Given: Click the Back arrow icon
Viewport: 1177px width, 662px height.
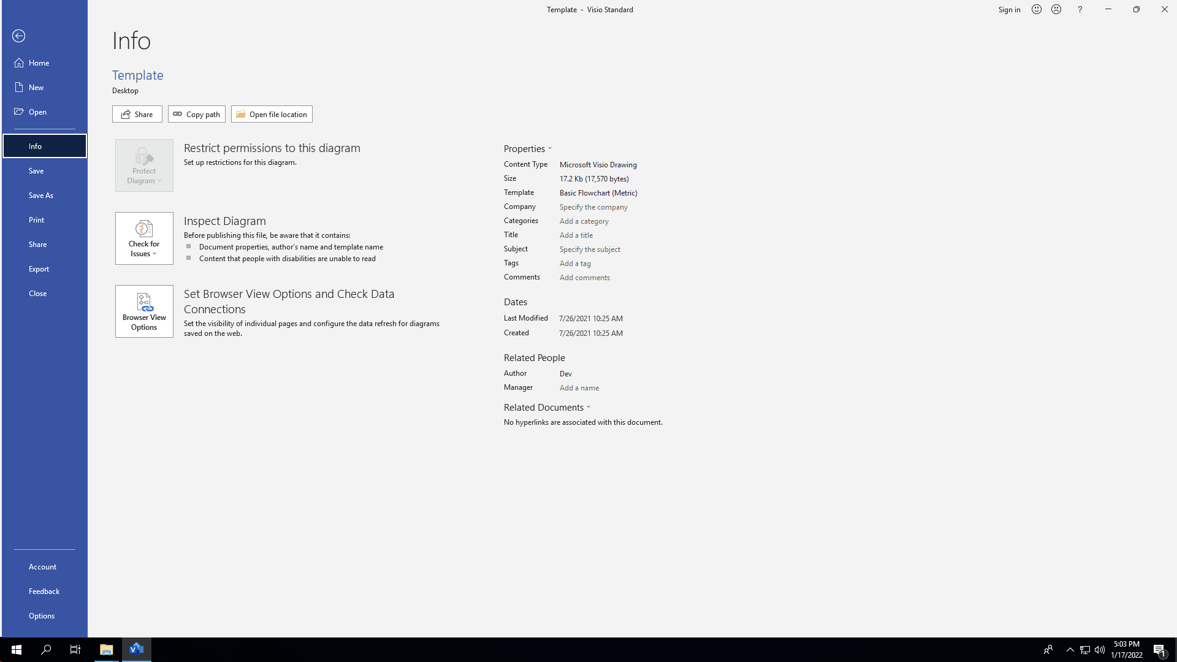Looking at the screenshot, I should tap(18, 36).
